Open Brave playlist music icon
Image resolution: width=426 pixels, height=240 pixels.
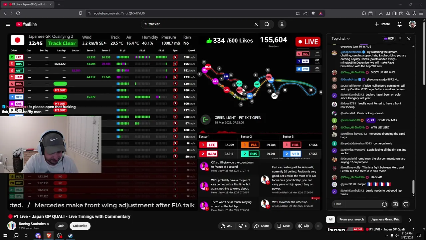point(388,13)
